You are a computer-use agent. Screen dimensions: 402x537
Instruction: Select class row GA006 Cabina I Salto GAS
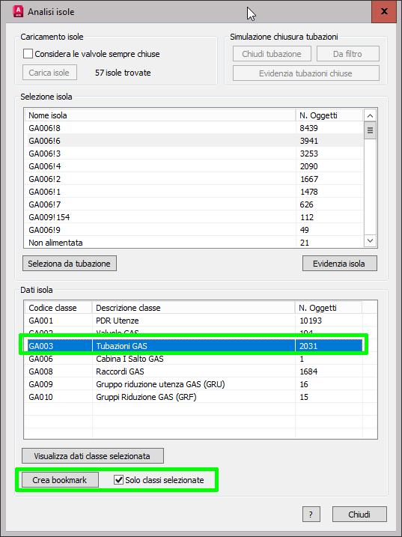194,359
